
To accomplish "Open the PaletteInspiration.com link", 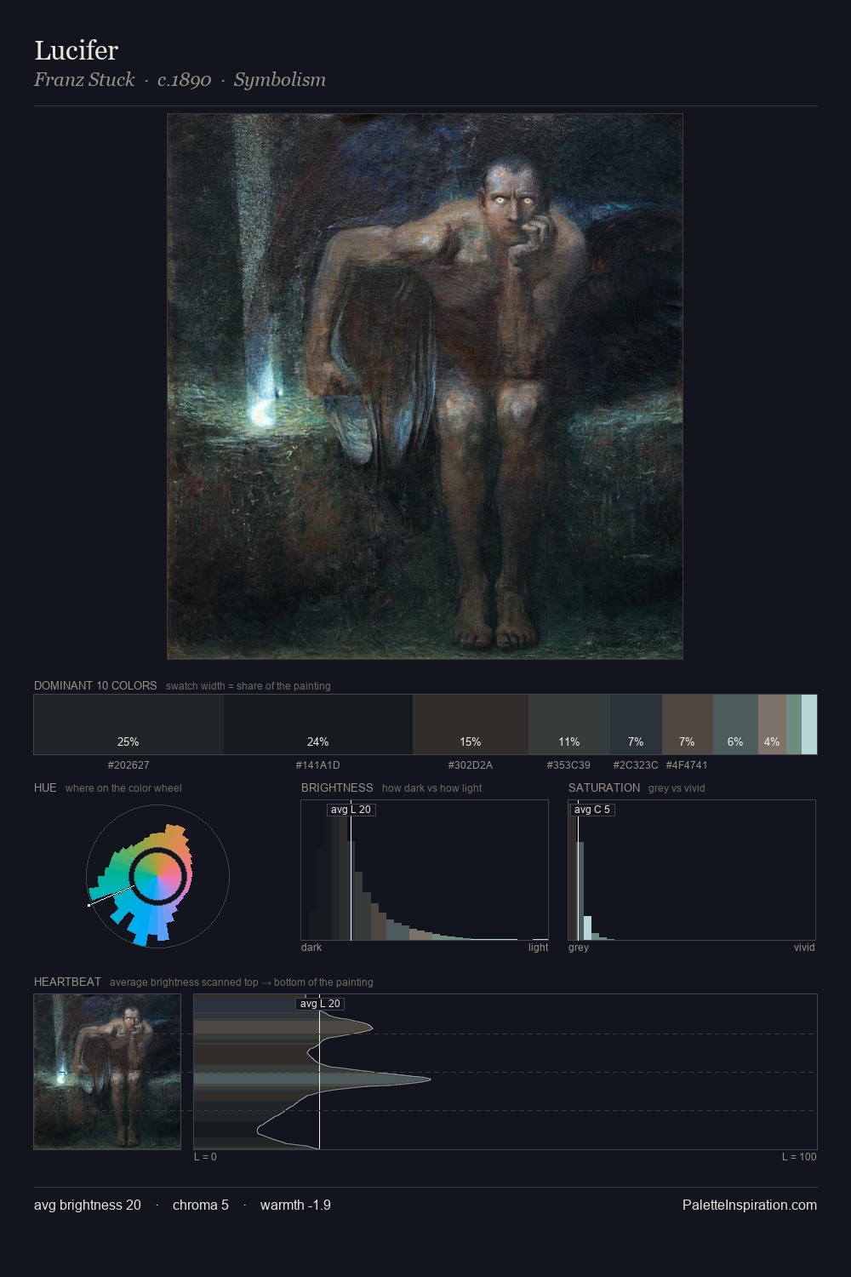I will click(750, 1205).
